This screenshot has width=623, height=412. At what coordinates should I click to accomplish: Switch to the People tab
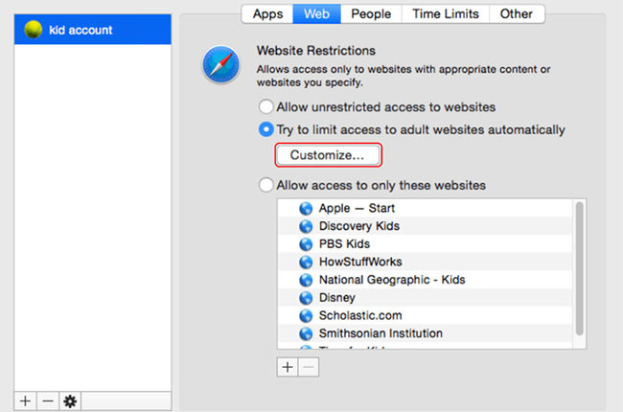(370, 13)
